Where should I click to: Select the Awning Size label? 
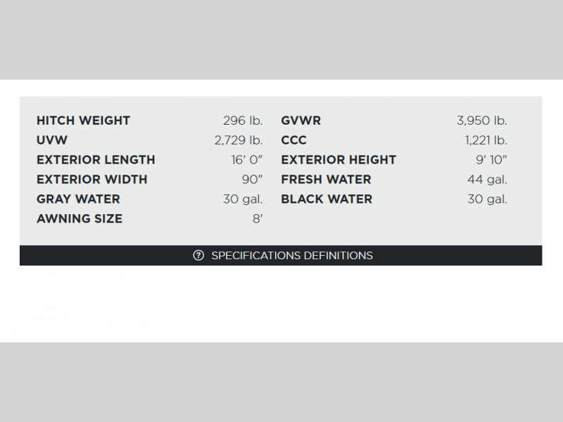(80, 219)
